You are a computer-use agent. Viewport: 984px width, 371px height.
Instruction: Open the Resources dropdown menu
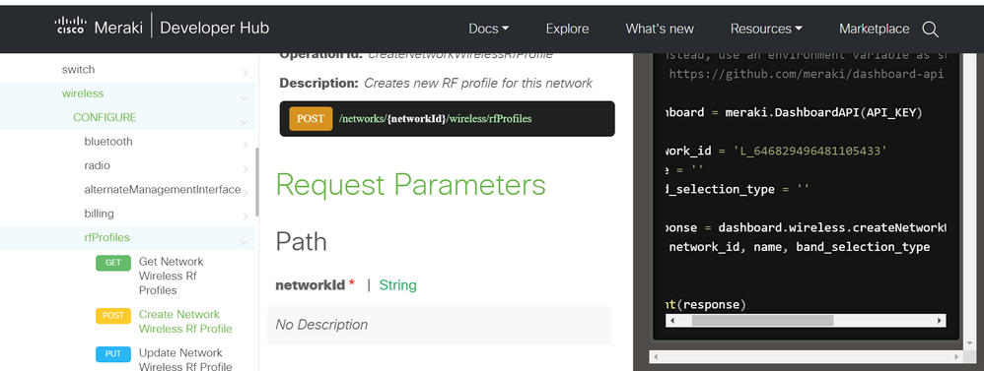[x=766, y=29]
